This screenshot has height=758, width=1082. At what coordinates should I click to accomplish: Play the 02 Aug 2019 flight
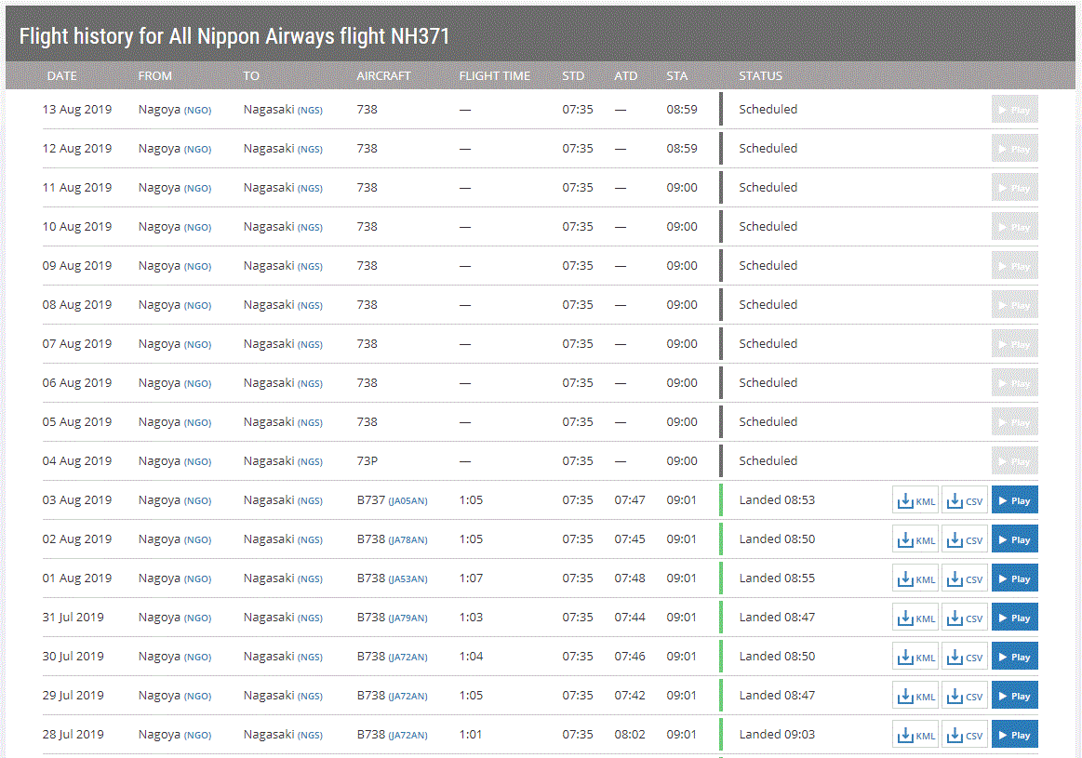tap(1015, 539)
